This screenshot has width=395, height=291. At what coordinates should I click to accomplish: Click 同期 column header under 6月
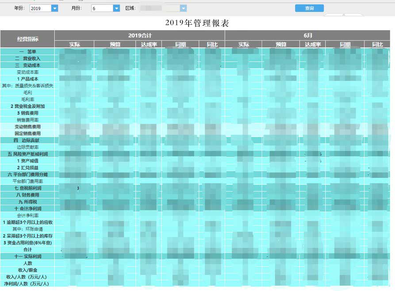point(345,44)
